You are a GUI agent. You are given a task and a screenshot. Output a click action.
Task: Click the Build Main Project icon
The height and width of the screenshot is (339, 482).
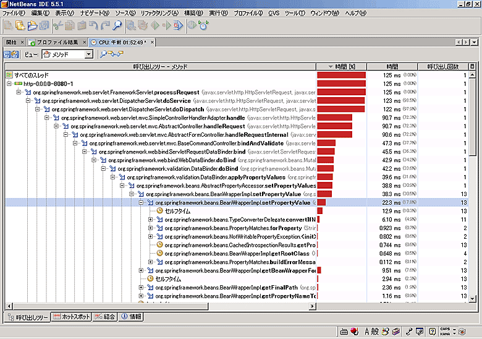pos(131,25)
